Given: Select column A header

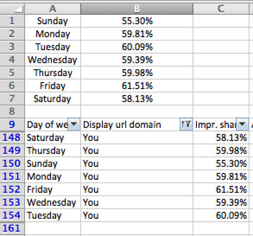Looking at the screenshot, I should 53,9.
